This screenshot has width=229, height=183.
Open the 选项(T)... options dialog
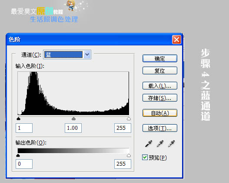coord(160,128)
